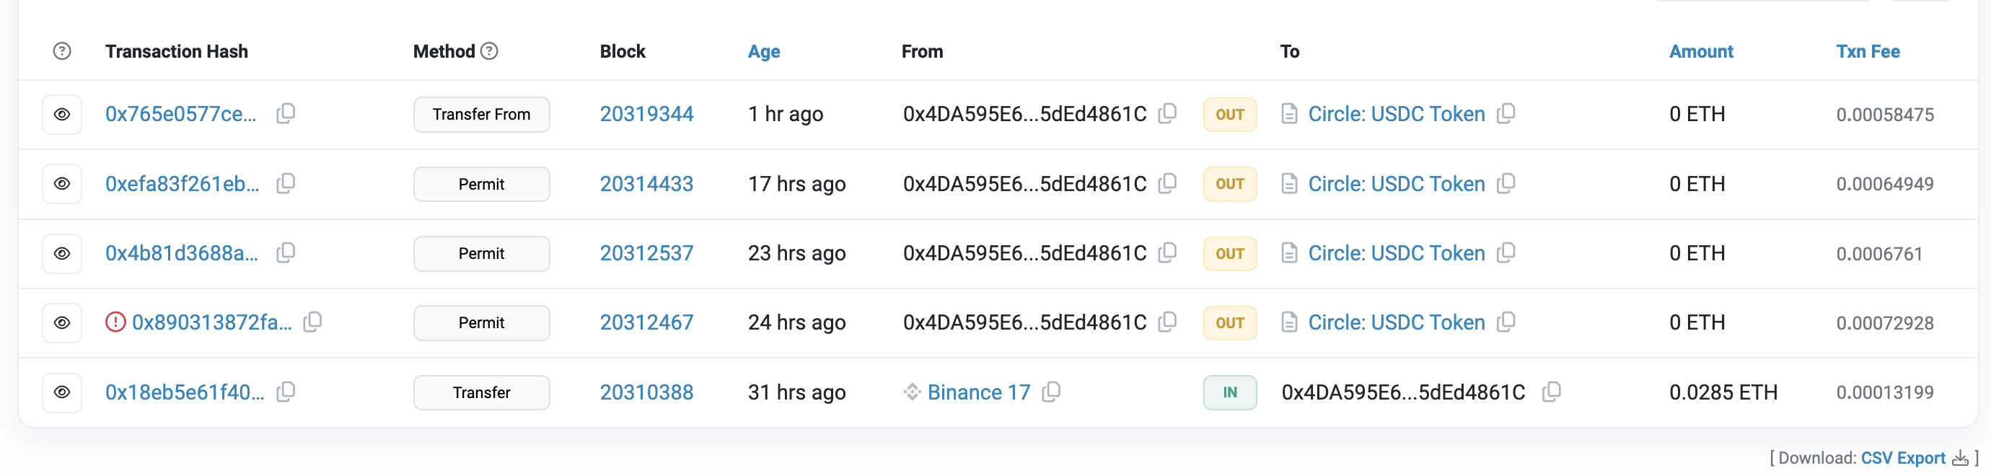Open the Binance 17 address link
The height and width of the screenshot is (476, 1991).
coord(978,392)
